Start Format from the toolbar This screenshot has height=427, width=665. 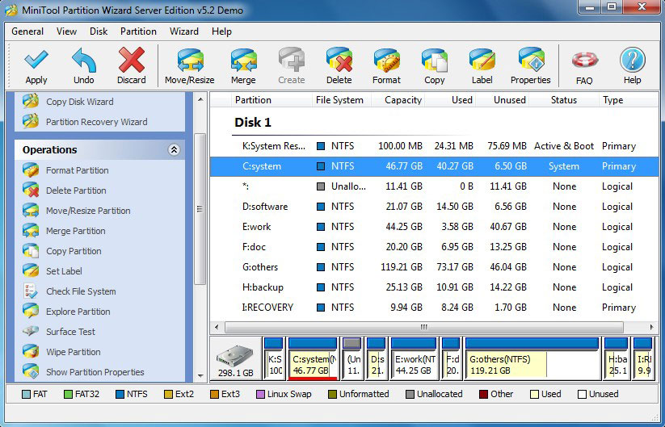click(x=386, y=66)
